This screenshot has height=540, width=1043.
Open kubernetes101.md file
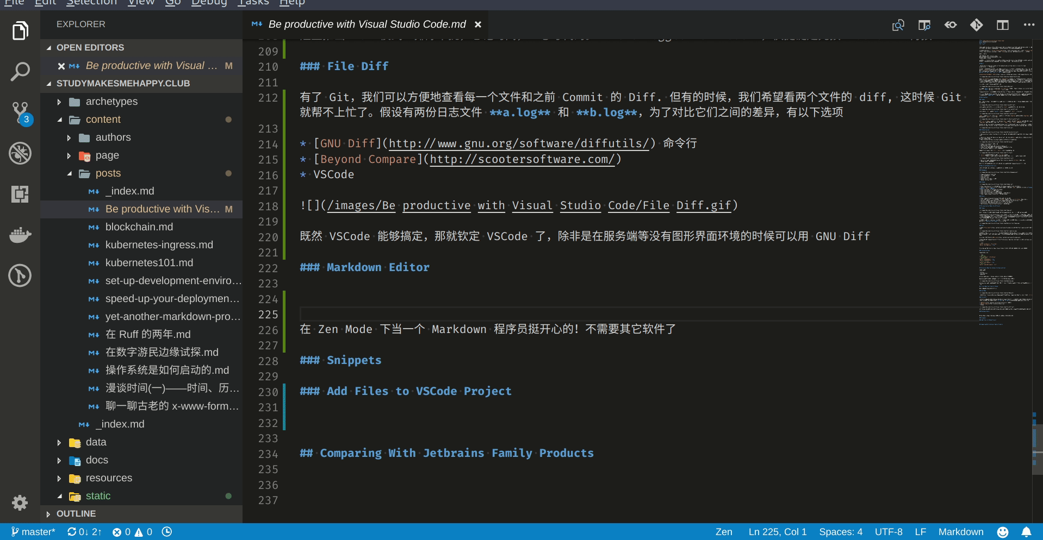(x=141, y=263)
